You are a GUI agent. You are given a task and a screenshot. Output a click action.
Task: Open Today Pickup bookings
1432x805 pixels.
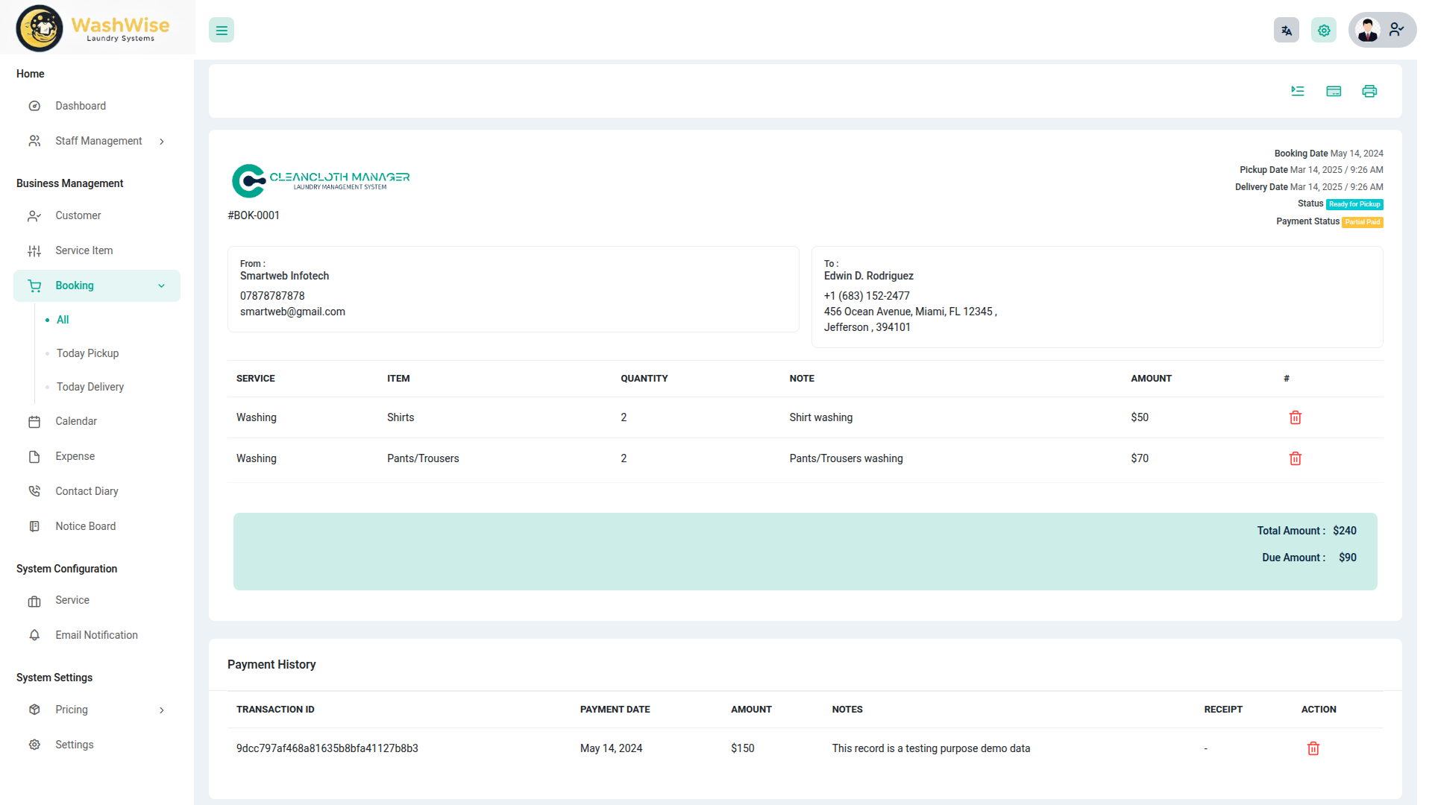tap(87, 353)
